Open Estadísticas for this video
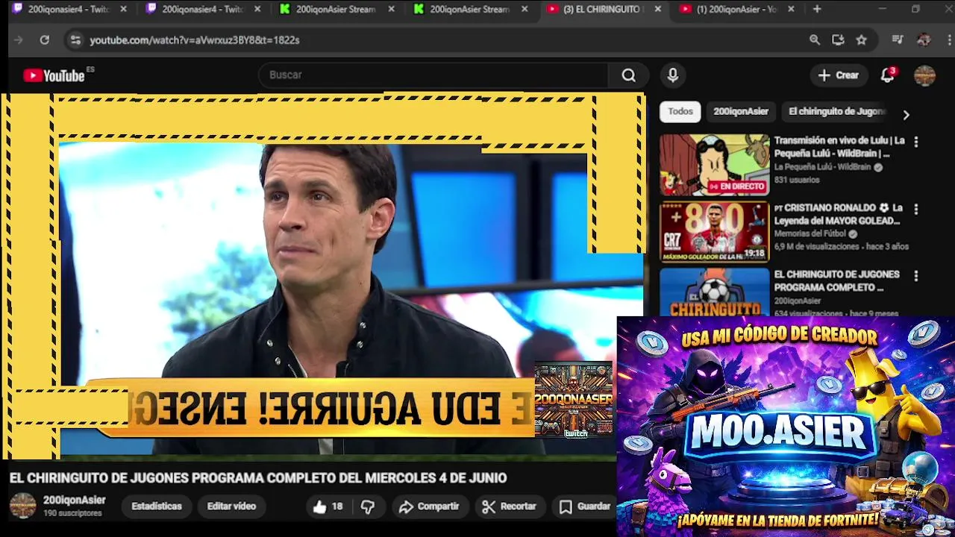 (x=157, y=506)
